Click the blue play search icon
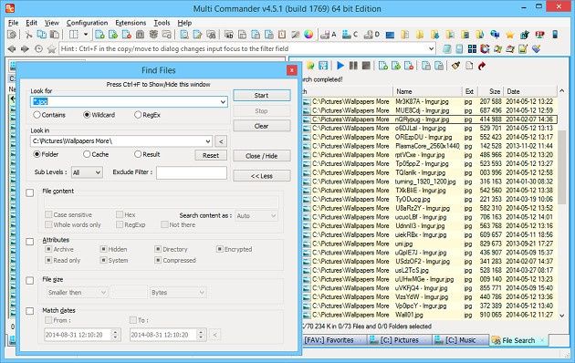575x363 pixels. click(340, 66)
